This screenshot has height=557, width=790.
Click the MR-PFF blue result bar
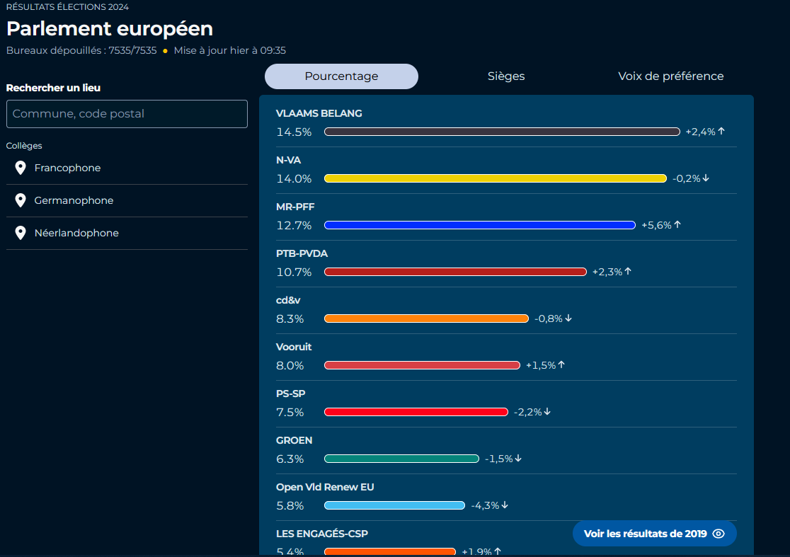(x=480, y=225)
